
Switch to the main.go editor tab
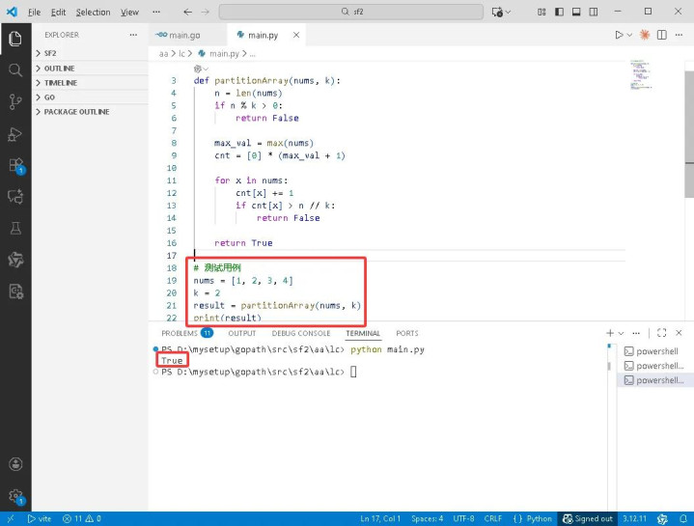pos(183,35)
